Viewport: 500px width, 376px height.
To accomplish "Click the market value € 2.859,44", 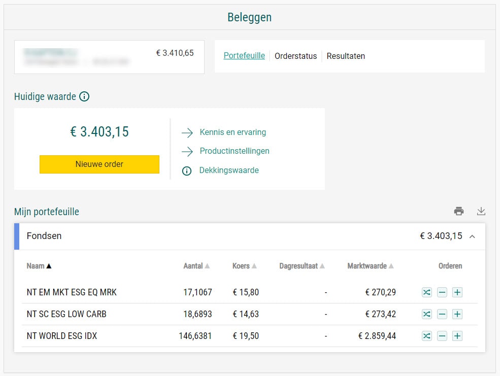I will pyautogui.click(x=377, y=336).
